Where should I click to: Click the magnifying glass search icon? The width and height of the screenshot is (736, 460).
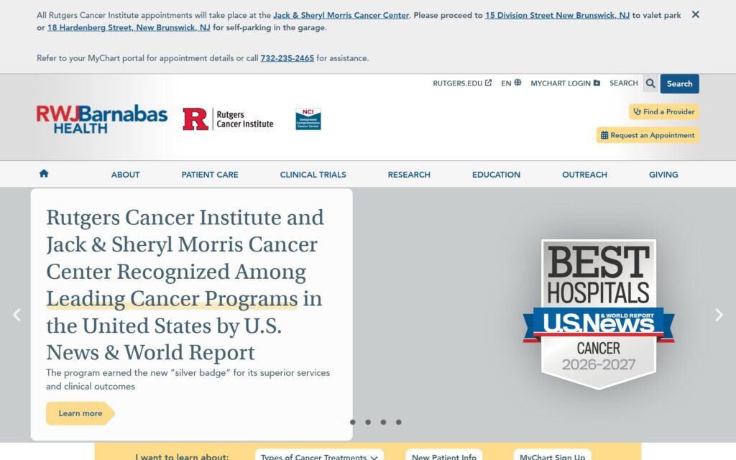(650, 83)
